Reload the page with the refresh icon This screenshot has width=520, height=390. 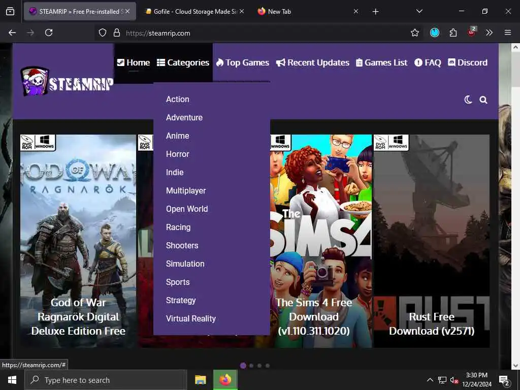(49, 32)
